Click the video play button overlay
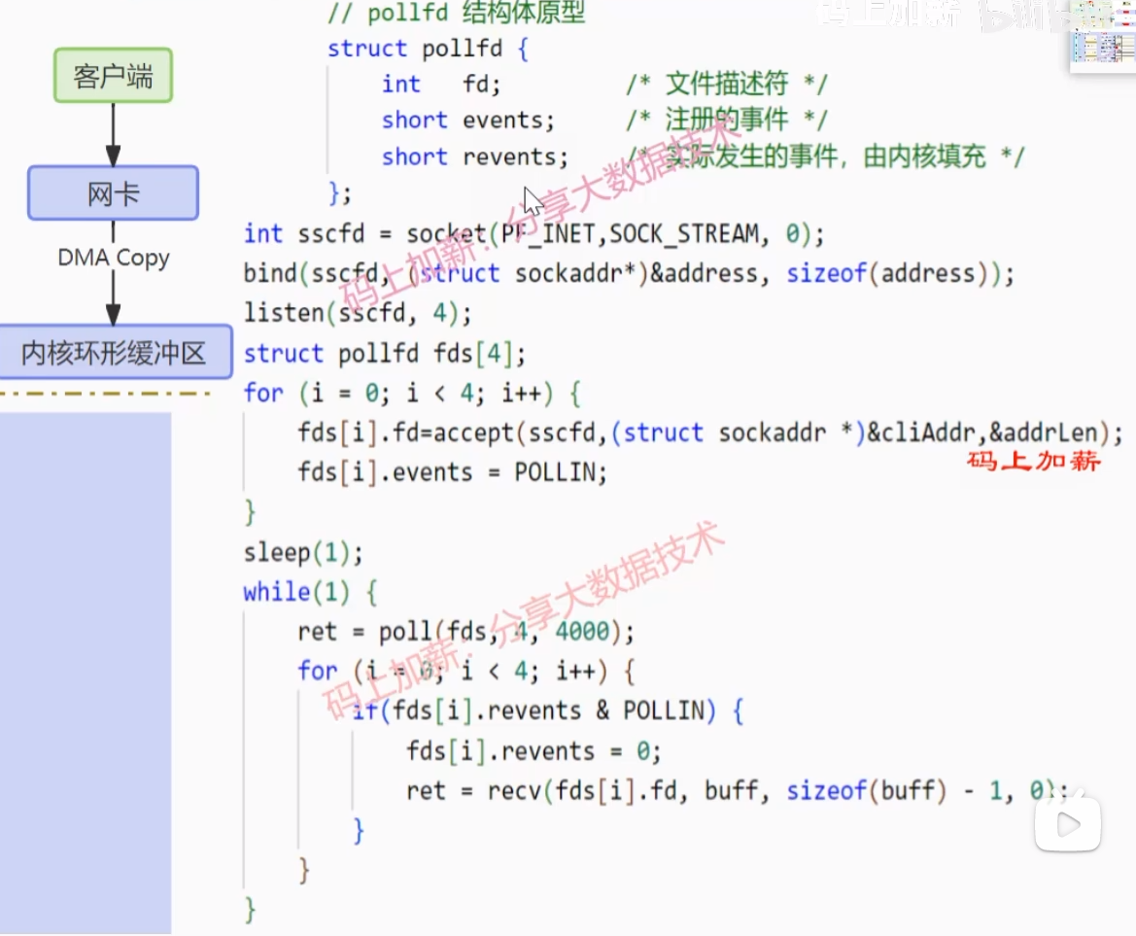This screenshot has width=1136, height=936. pos(1067,823)
